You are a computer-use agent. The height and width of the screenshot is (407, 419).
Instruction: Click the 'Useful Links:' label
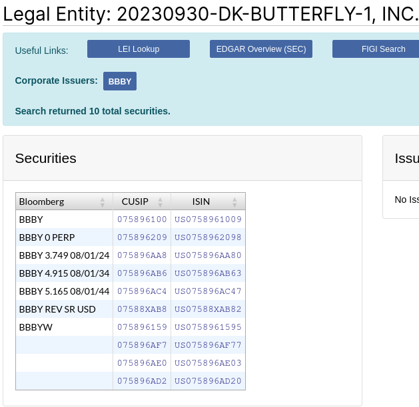coord(42,51)
